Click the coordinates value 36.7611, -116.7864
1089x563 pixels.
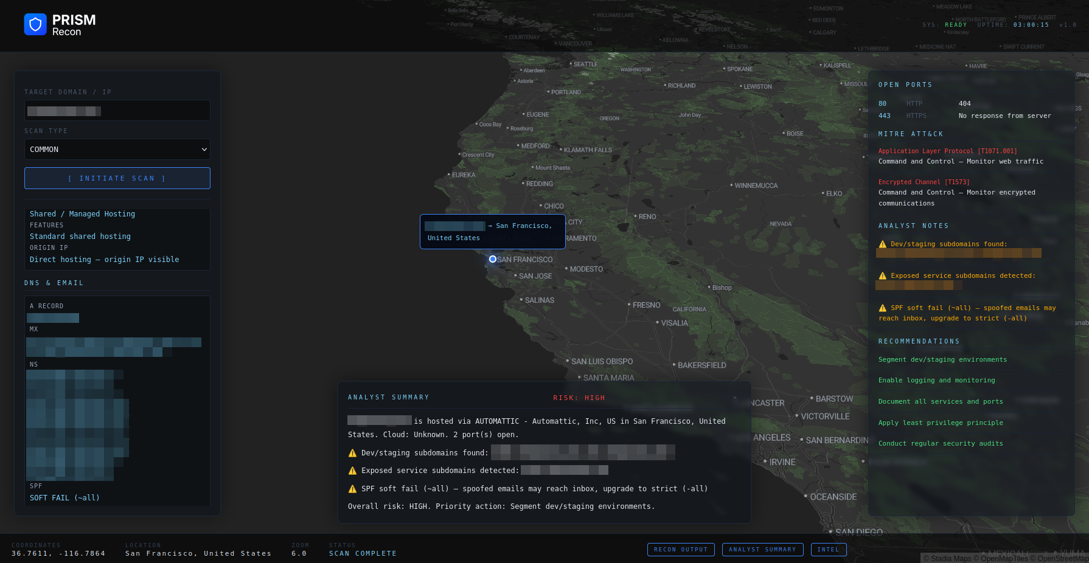tap(58, 554)
